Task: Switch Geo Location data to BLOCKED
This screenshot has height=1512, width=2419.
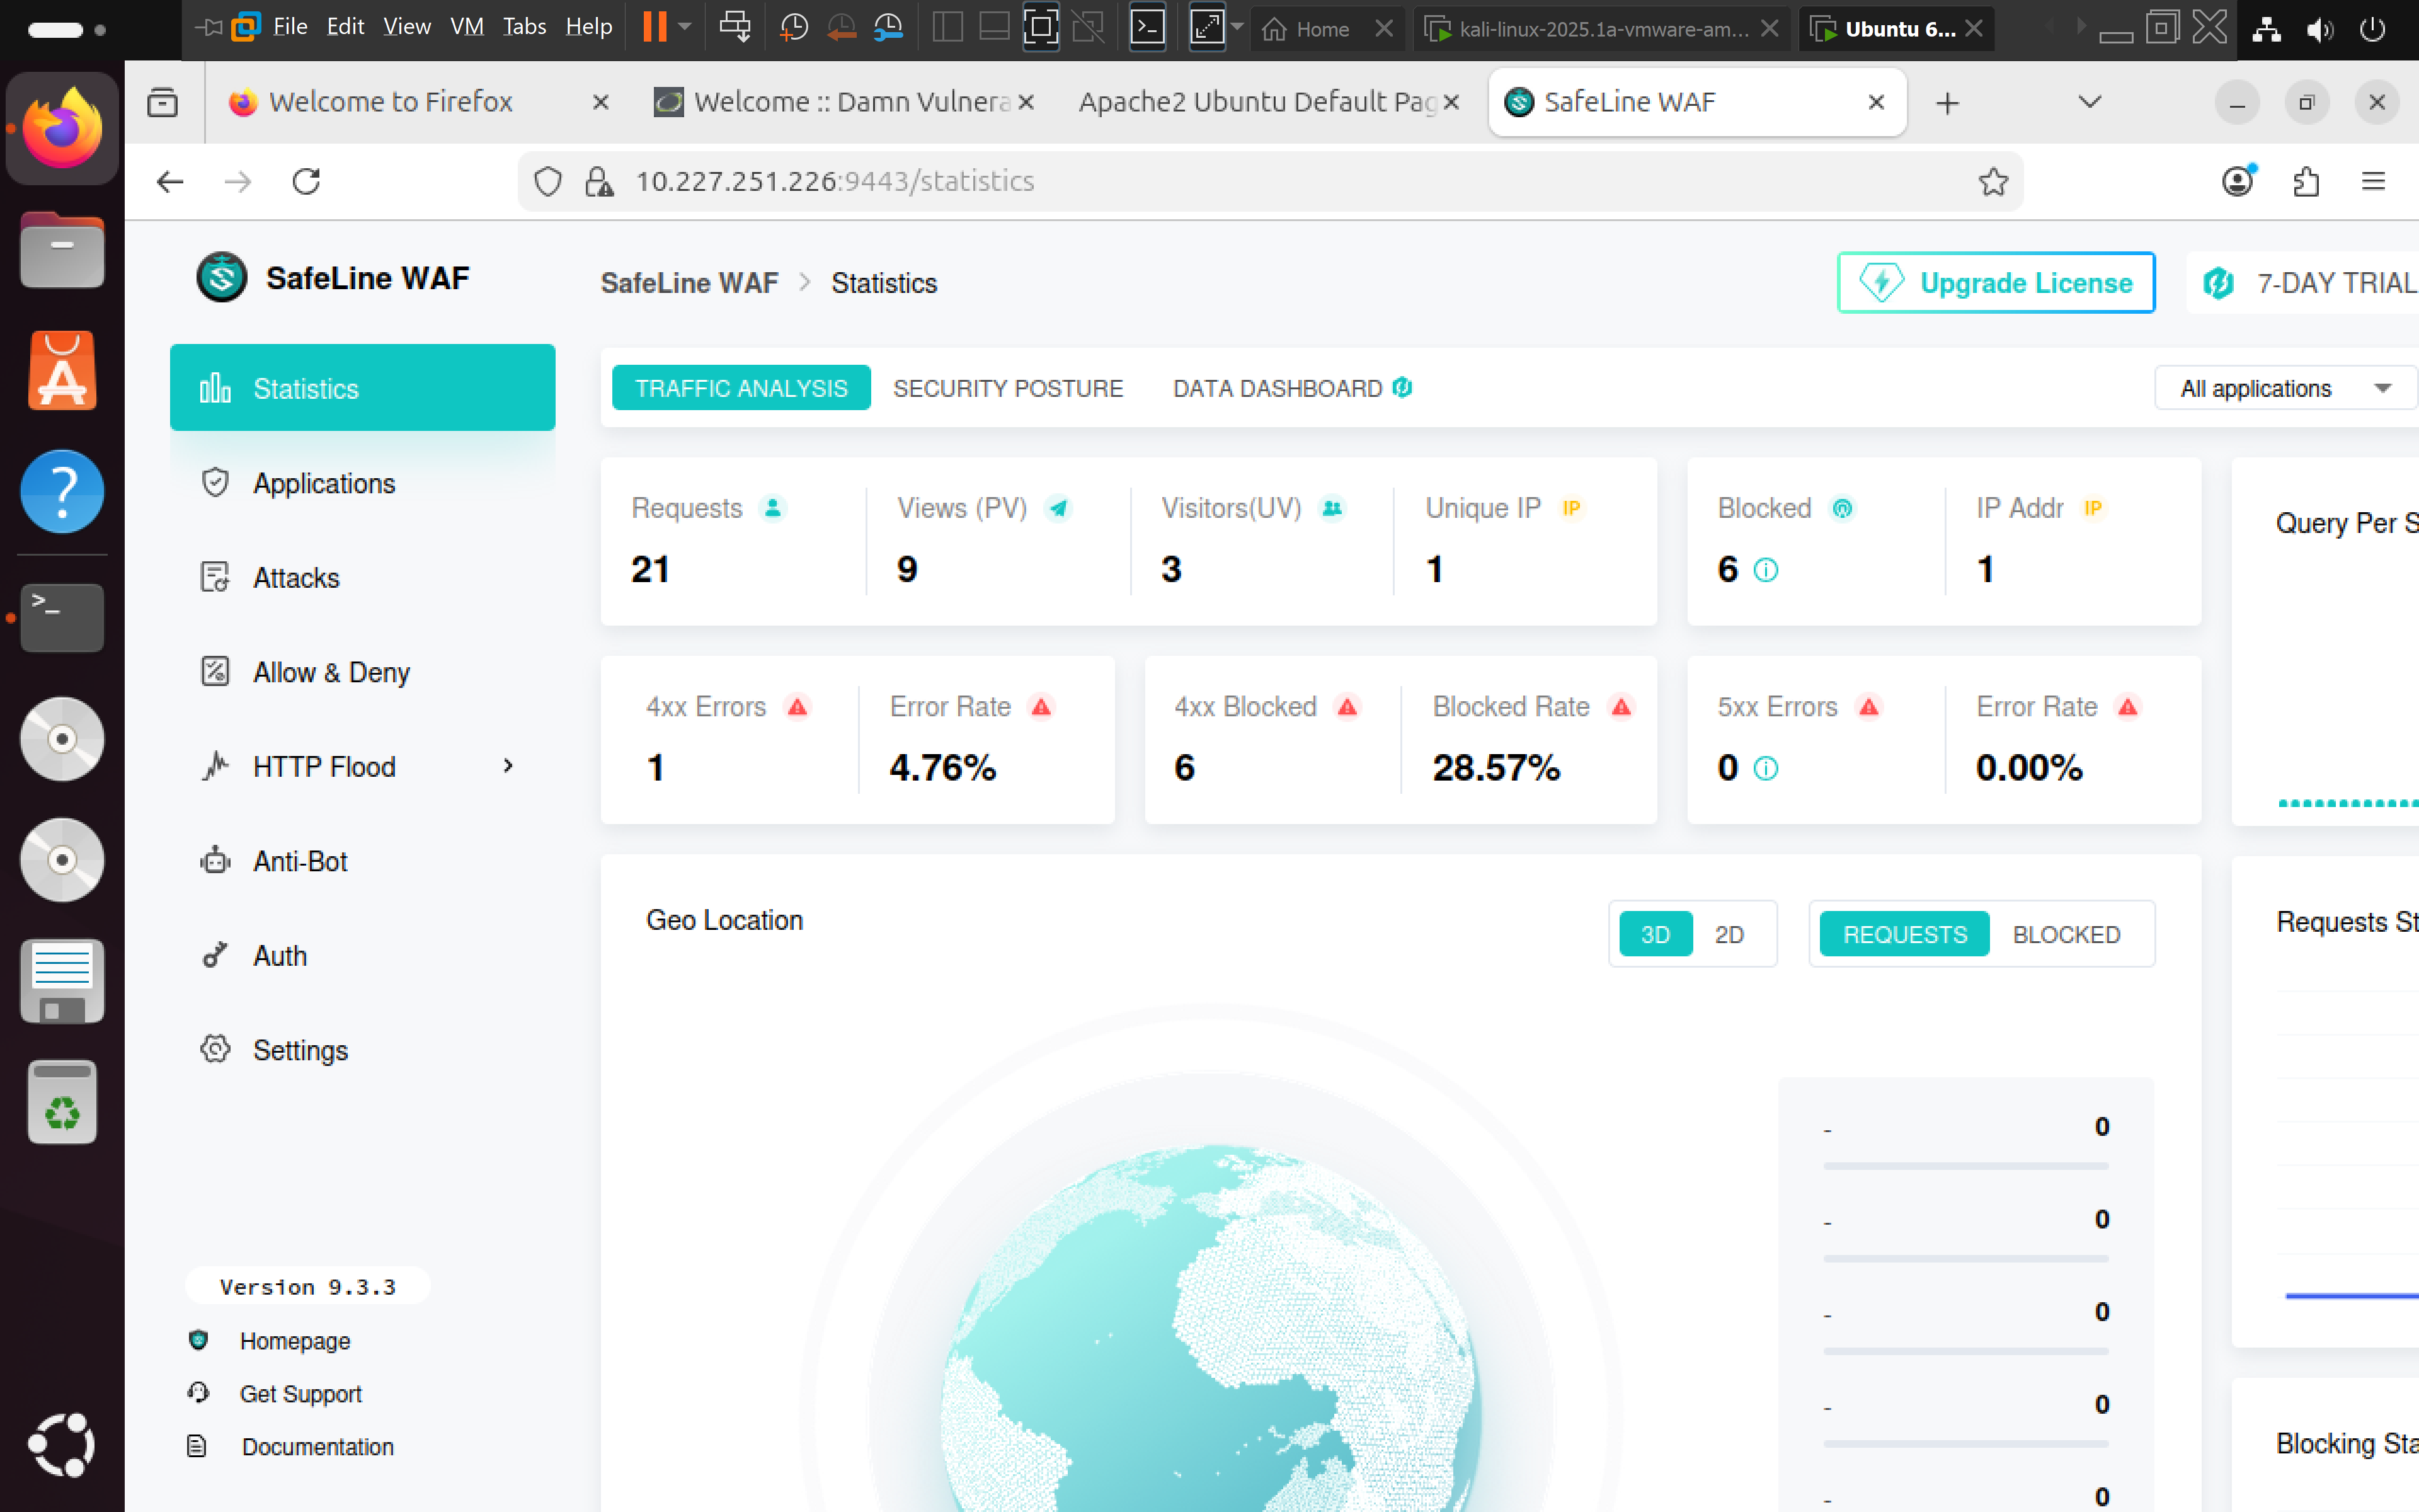Action: (x=2066, y=934)
